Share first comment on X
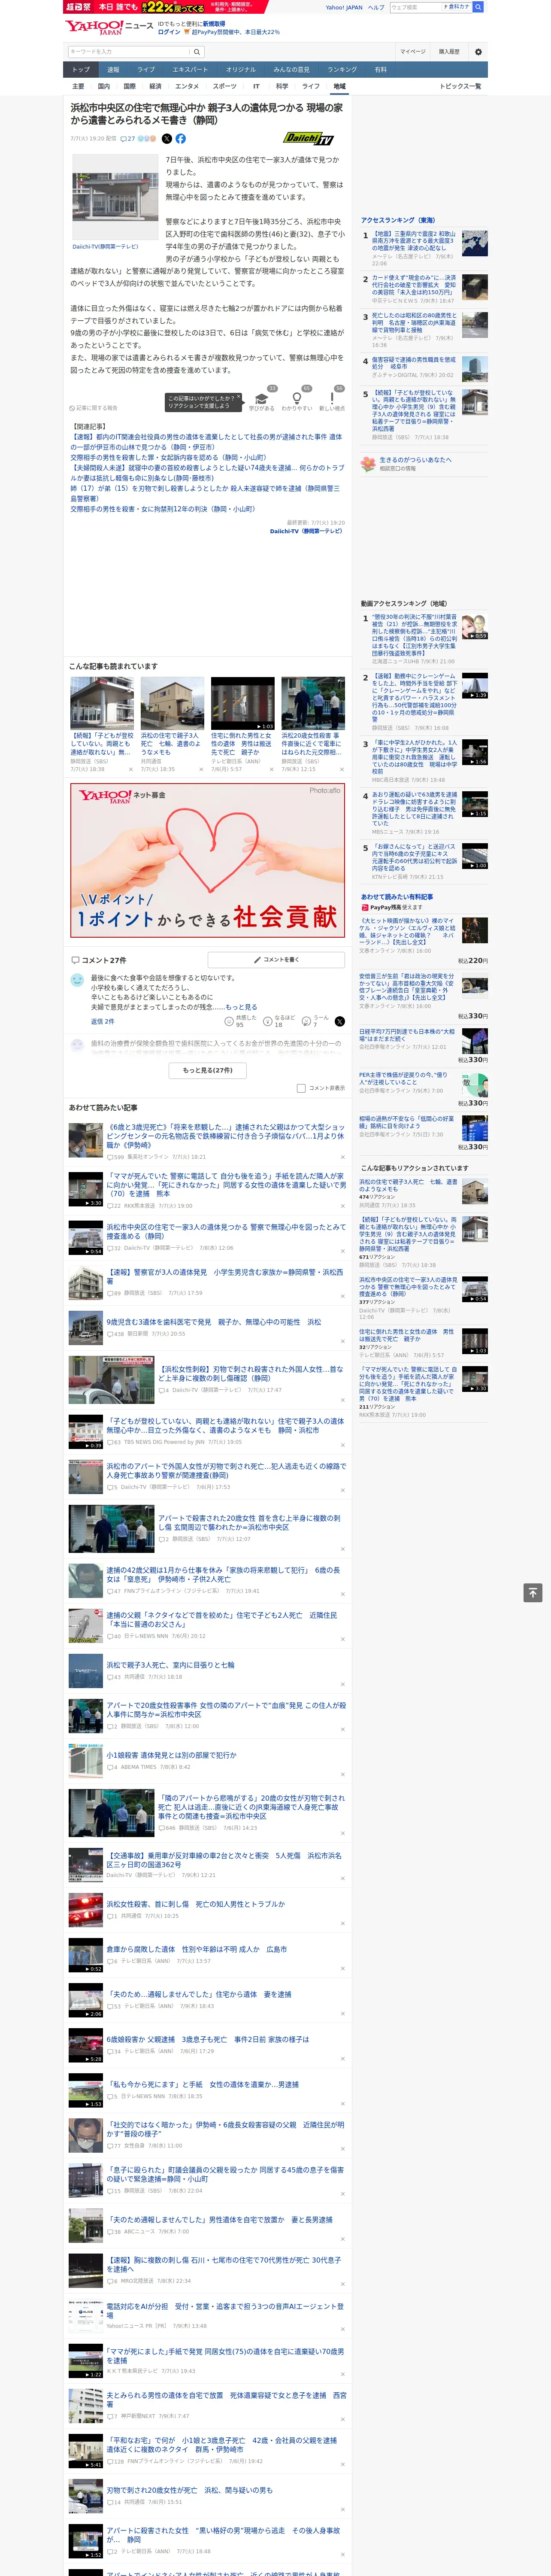This screenshot has width=551, height=2576. [x=339, y=1021]
